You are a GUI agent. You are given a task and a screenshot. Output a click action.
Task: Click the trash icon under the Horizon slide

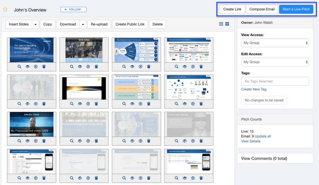coord(96,104)
